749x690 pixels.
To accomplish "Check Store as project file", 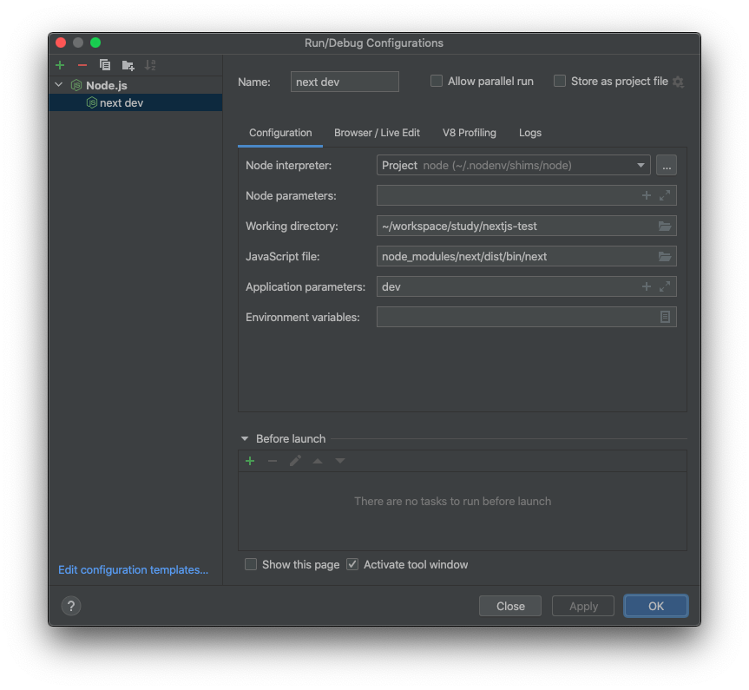I will 560,81.
